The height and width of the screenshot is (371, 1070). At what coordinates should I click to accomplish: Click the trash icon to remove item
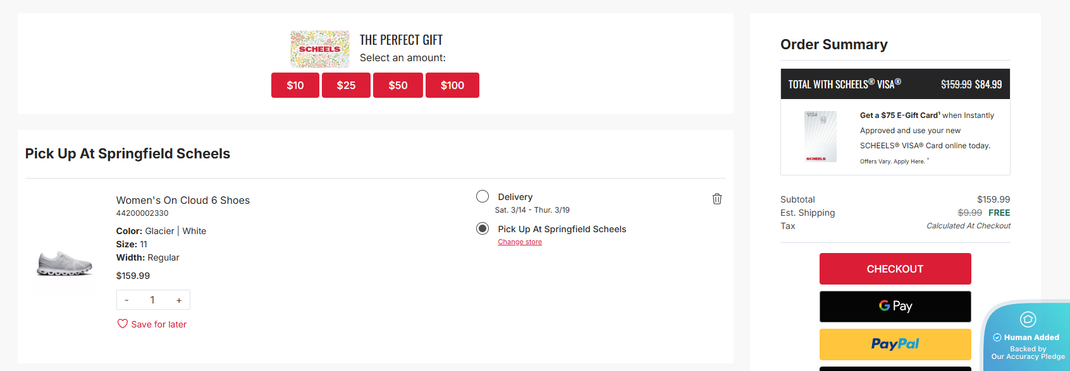pyautogui.click(x=717, y=199)
